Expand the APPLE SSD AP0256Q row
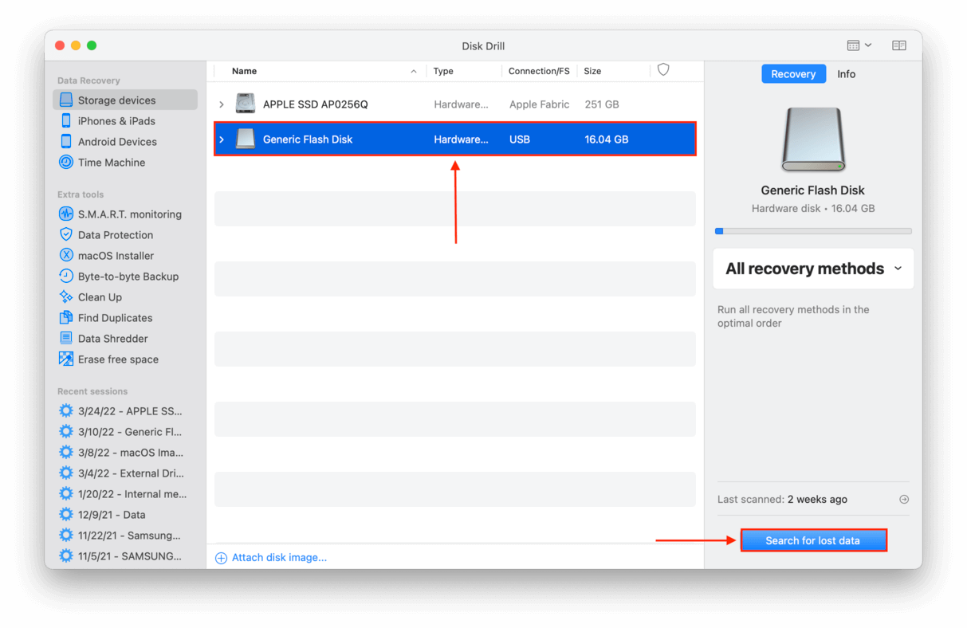 222,104
